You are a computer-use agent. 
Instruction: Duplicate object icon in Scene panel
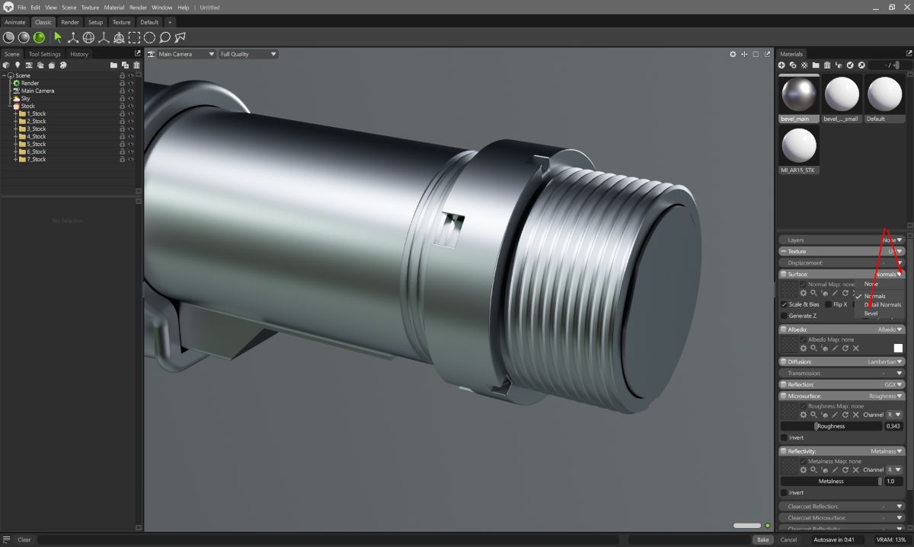125,65
